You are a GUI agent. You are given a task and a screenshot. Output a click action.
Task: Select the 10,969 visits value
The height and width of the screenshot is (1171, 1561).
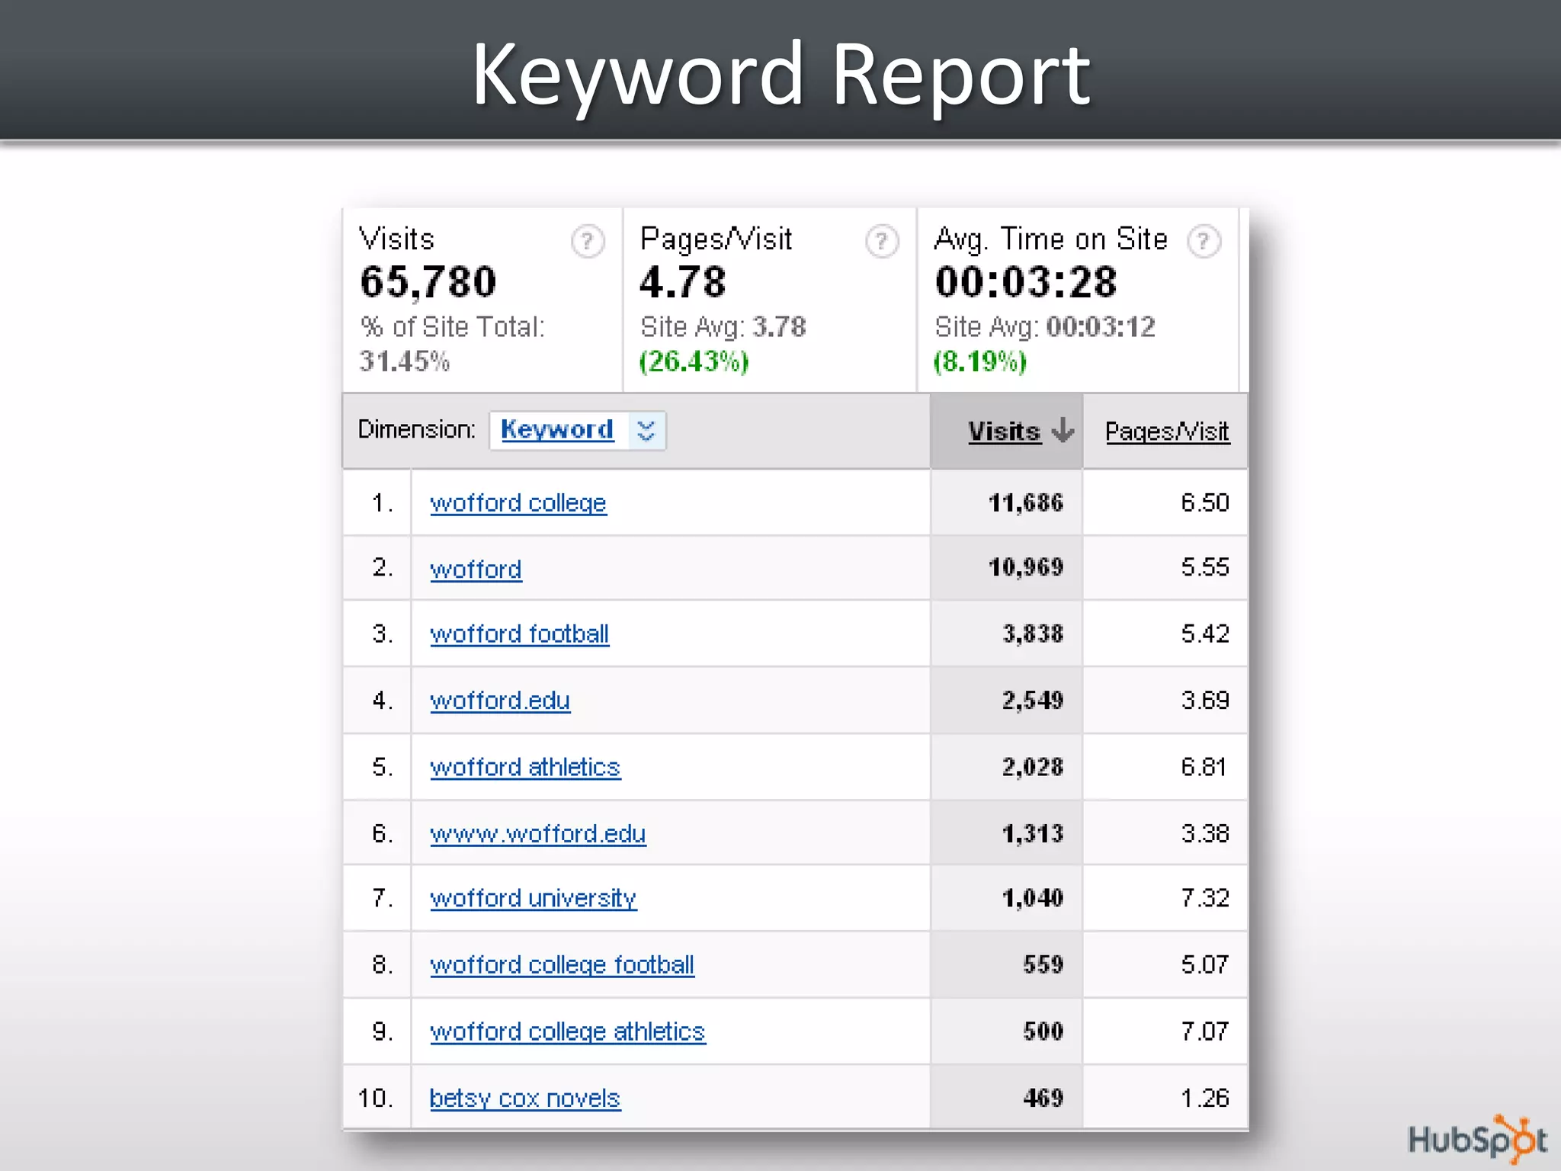point(1025,567)
